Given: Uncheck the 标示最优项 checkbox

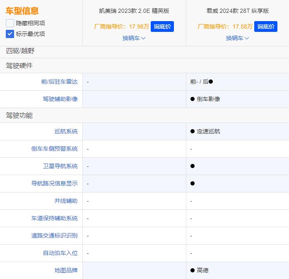Looking at the screenshot, I should [x=10, y=34].
